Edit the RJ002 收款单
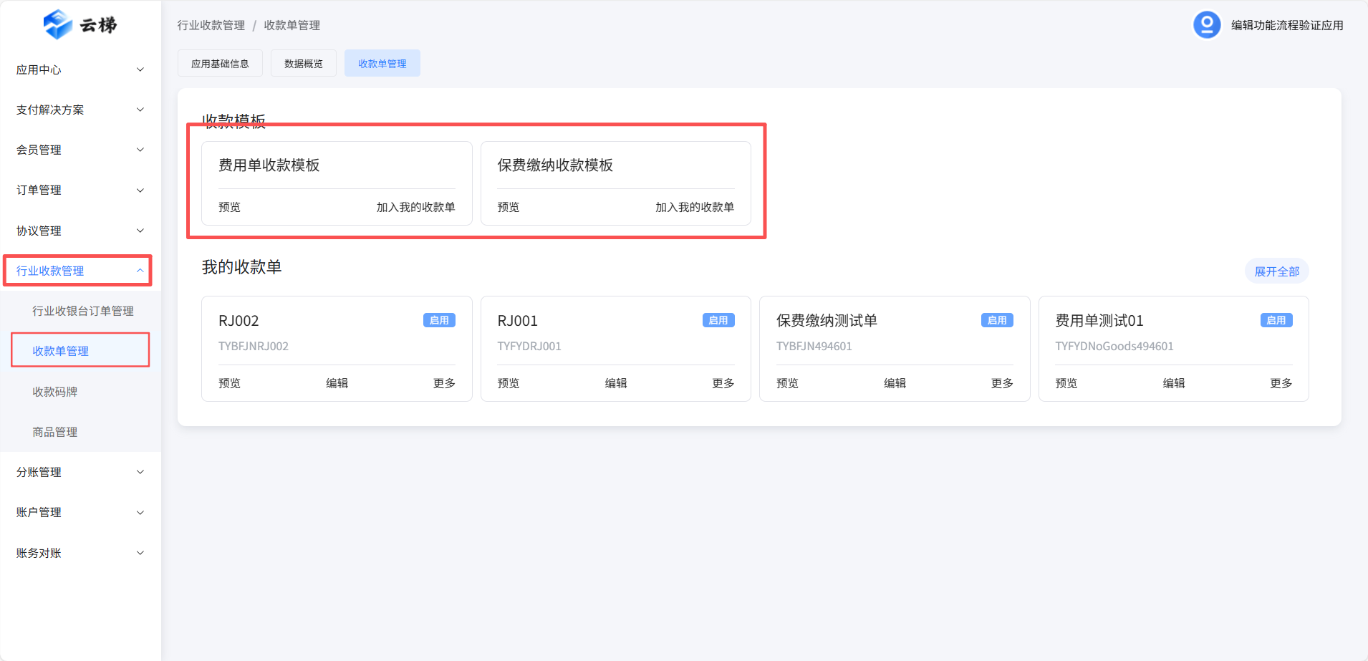The height and width of the screenshot is (661, 1368). pos(337,383)
